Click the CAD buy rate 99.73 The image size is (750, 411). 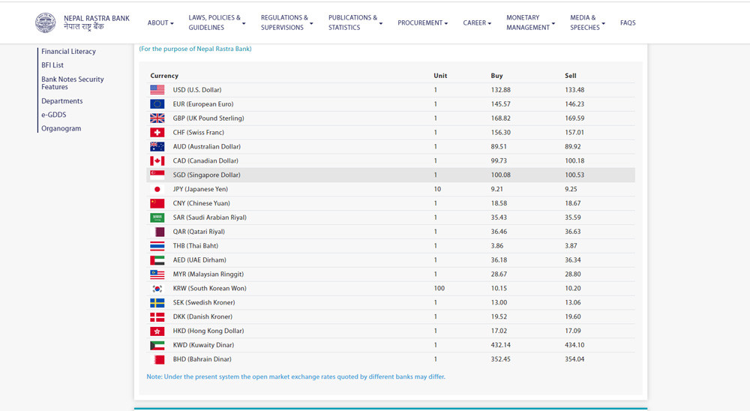pos(499,160)
